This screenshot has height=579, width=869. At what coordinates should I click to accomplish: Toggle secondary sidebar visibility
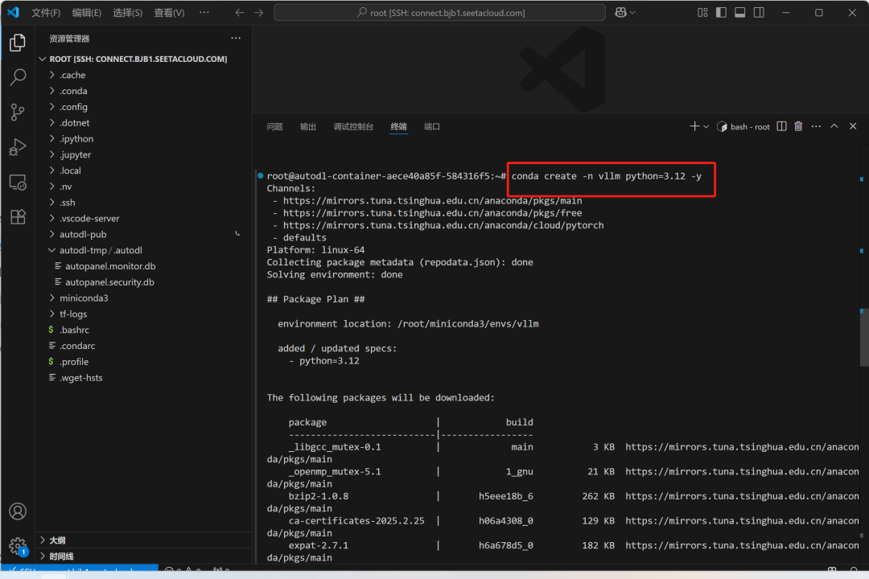759,12
